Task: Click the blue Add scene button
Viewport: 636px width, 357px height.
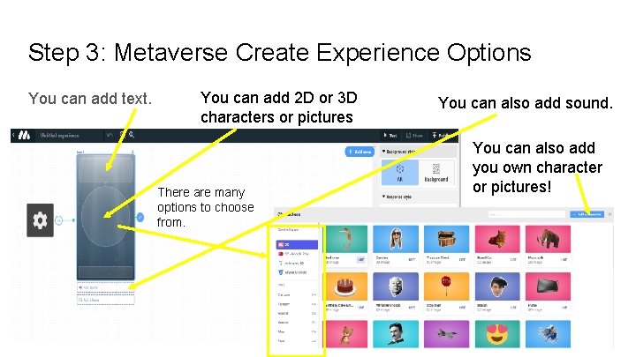Action: (x=360, y=152)
